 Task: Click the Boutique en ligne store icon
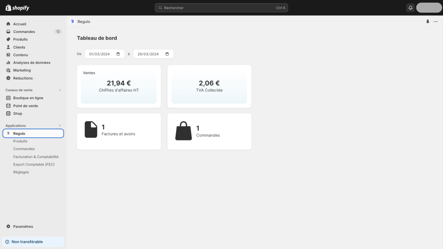pos(8,98)
